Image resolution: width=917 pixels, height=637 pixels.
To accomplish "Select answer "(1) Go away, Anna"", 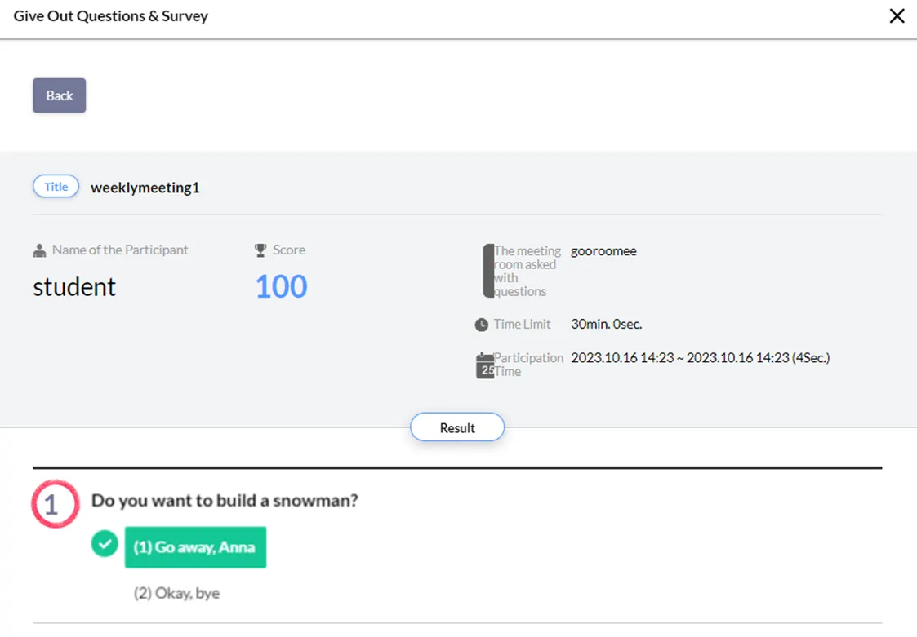I will point(195,547).
